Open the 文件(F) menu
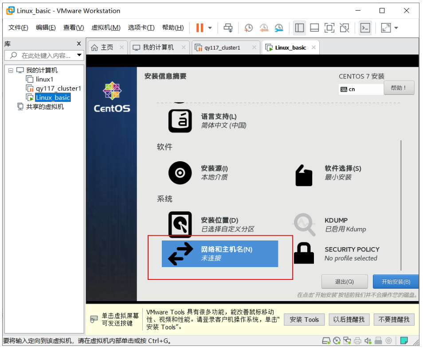Screen dimensions: 423x349 point(18,27)
